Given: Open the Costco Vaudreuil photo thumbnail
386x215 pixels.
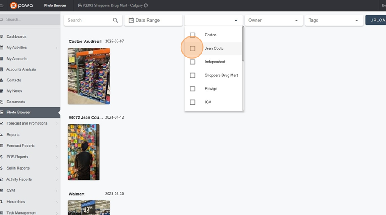Looking at the screenshot, I should 89,76.
